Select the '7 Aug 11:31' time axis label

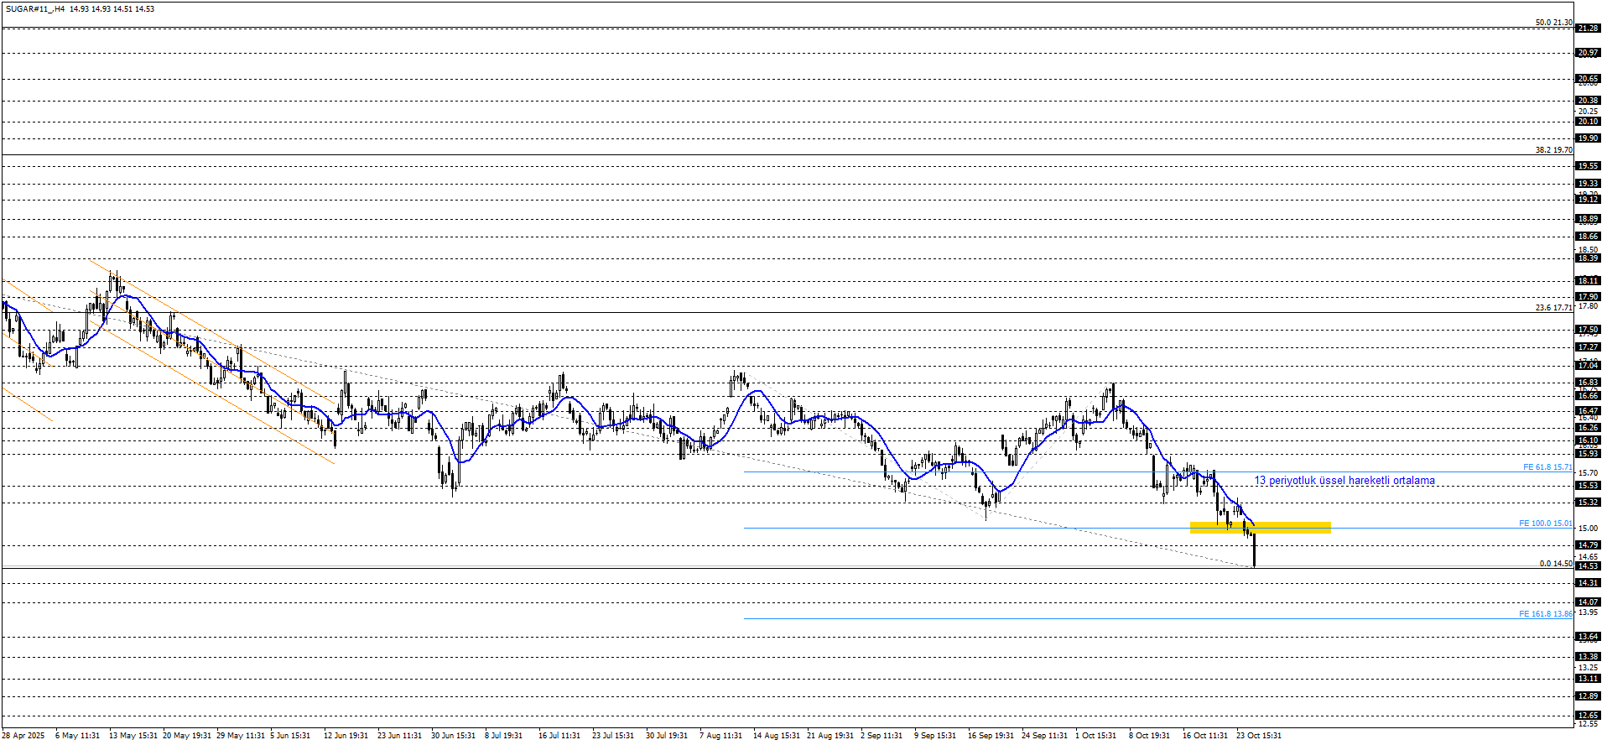pos(720,736)
